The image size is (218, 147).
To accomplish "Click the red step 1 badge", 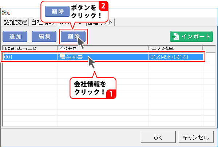I will point(111,94).
